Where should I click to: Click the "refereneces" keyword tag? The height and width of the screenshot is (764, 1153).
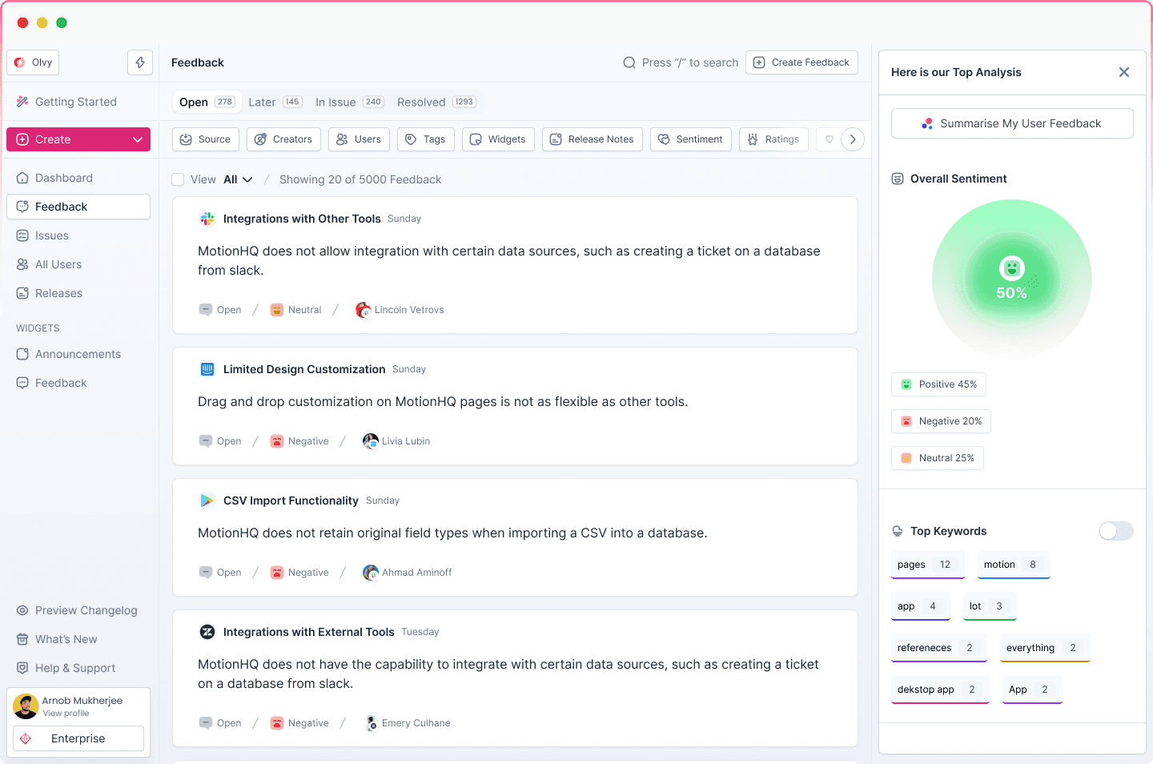pyautogui.click(x=939, y=648)
